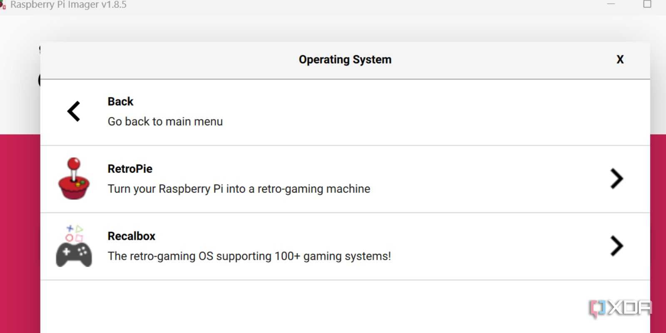Click the 'Operating System' dialog header
666x333 pixels.
coord(345,60)
